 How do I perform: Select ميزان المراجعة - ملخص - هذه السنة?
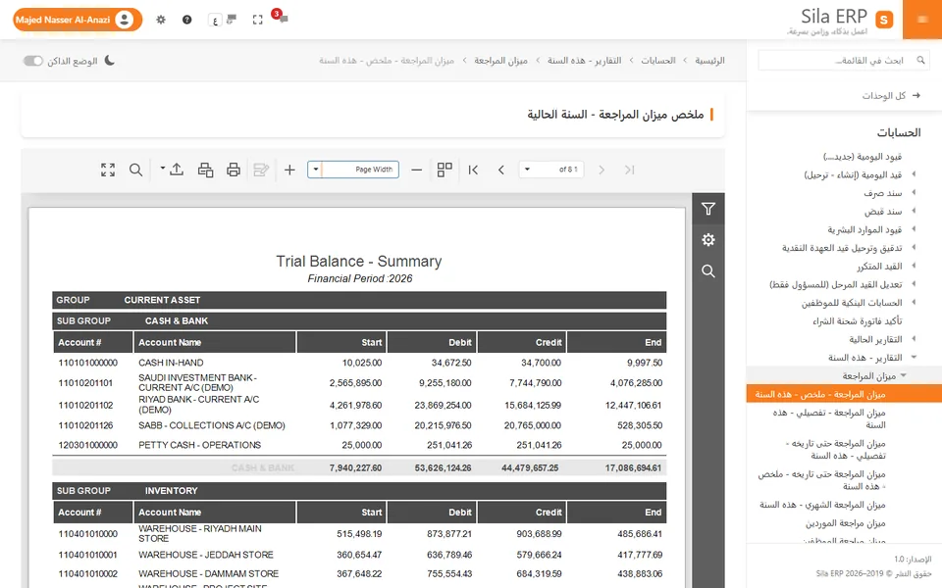pos(844,394)
